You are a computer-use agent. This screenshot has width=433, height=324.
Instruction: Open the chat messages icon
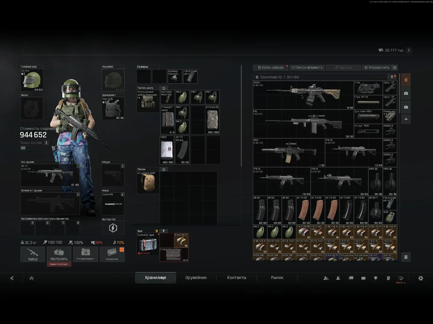pyautogui.click(x=351, y=278)
